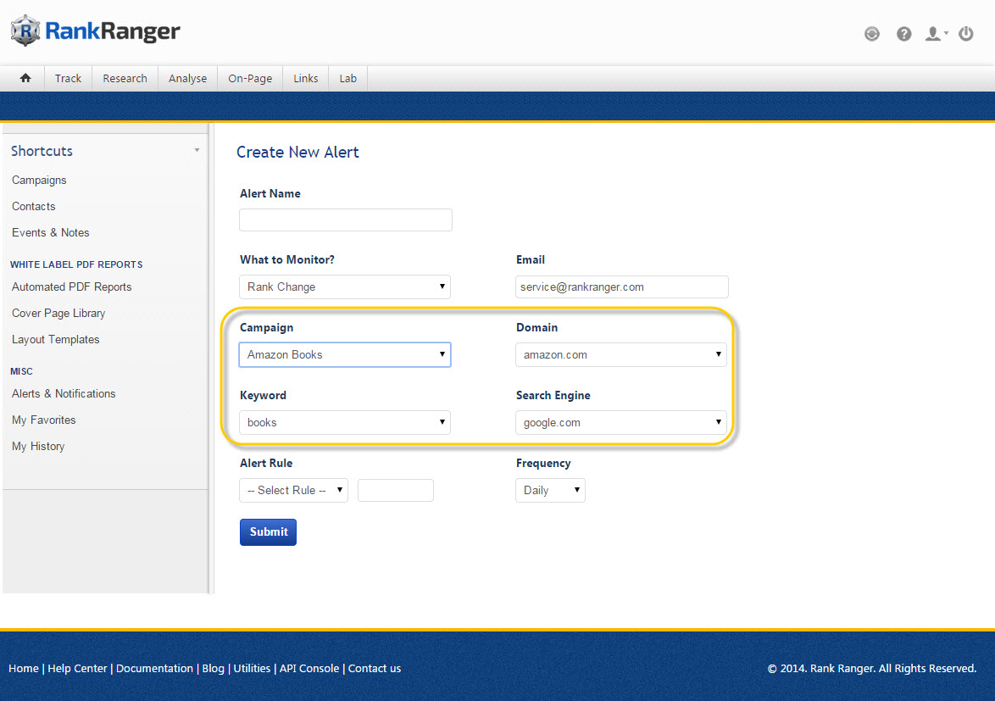
Task: Click the Submit button
Action: click(x=268, y=531)
